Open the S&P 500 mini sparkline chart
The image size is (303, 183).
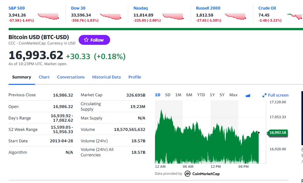[48, 17]
